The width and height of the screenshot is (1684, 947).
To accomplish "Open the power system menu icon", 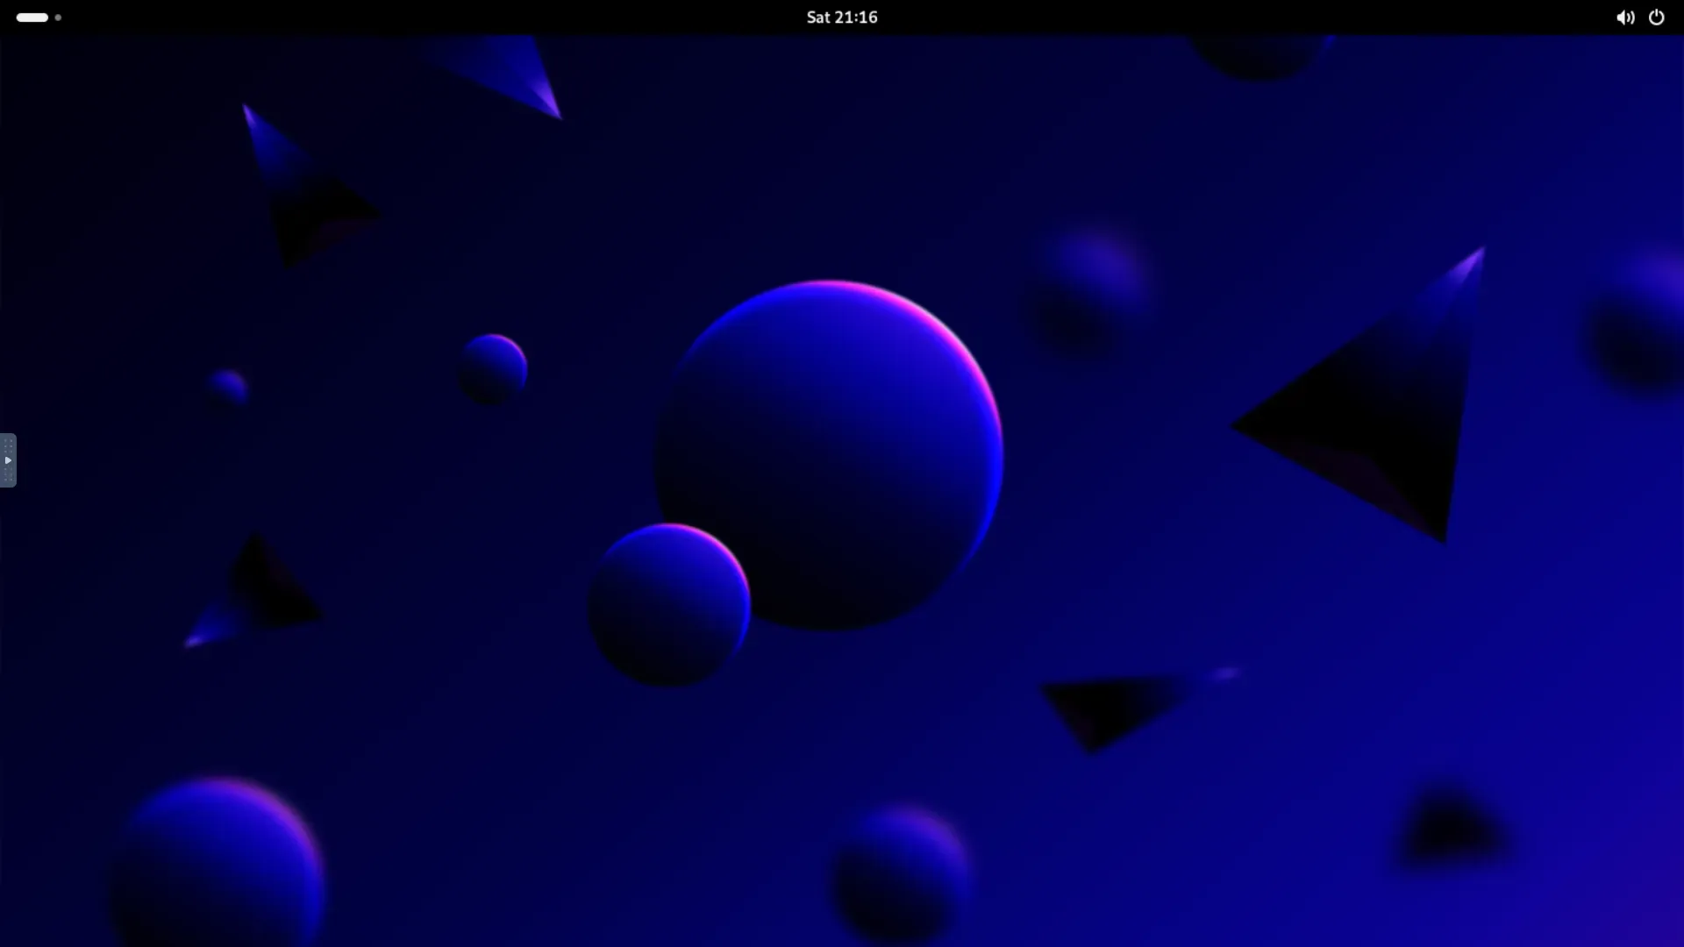I will point(1656,18).
